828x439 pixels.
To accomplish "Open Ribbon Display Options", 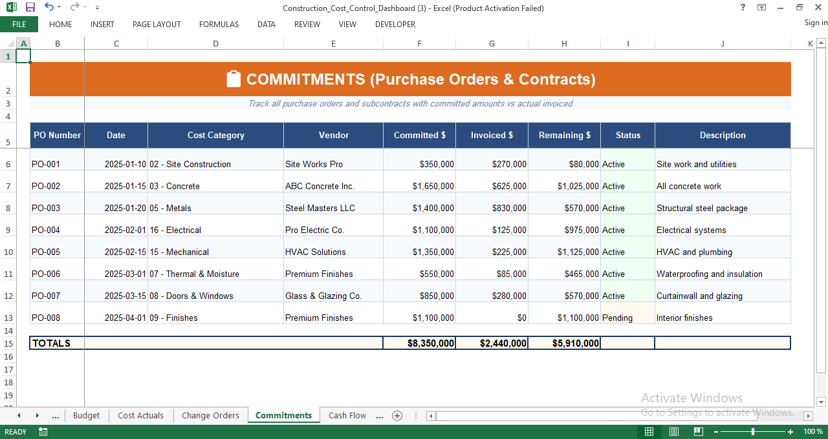I will click(x=761, y=8).
